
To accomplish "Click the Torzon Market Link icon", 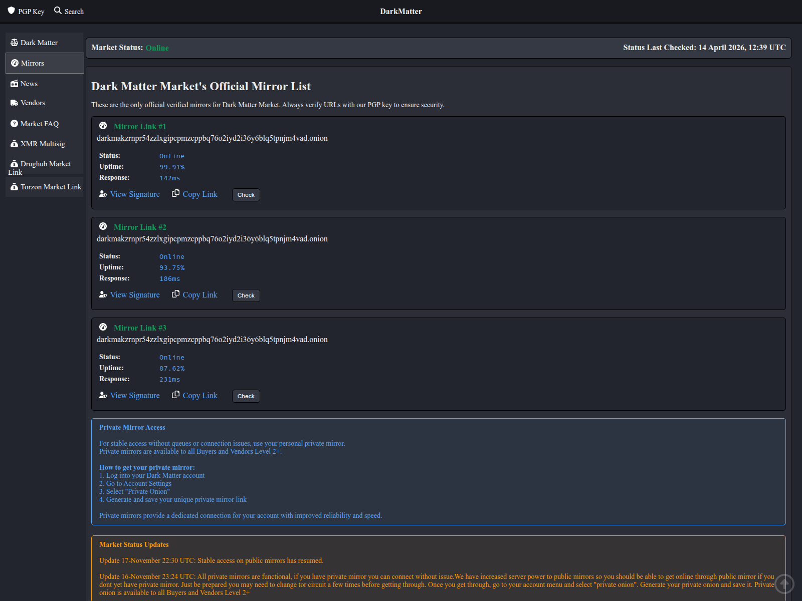I will click(14, 187).
